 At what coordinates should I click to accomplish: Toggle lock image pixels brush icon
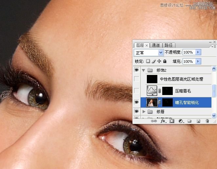pyautogui.click(x=154, y=61)
